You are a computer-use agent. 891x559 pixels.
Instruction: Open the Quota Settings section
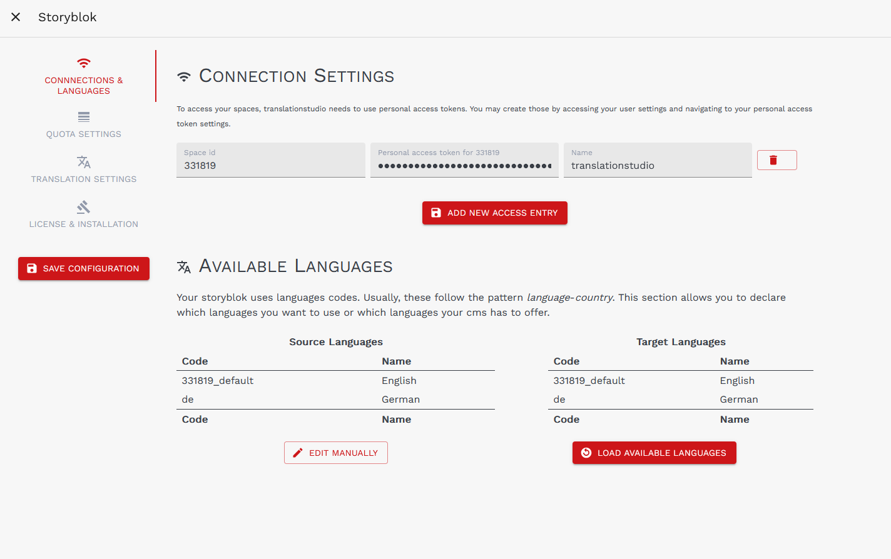(x=84, y=124)
